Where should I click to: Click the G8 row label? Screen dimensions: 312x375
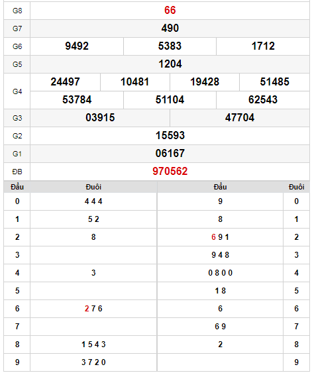(17, 11)
